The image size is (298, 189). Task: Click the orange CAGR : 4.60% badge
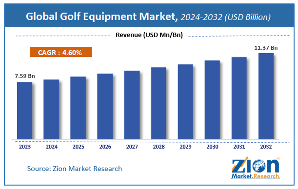(x=61, y=52)
